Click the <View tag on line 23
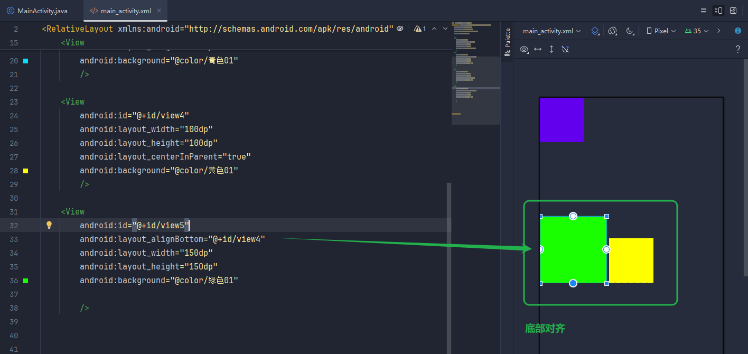Screen dimensions: 748x354 (72, 101)
